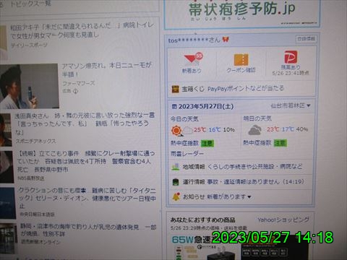Expand the お知らせ 新着があります notice
This screenshot has width=347, height=260.
pos(229,197)
